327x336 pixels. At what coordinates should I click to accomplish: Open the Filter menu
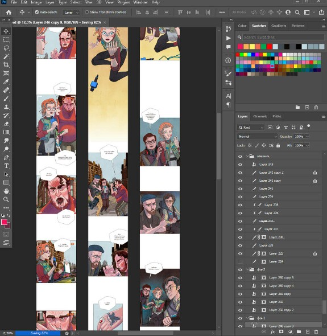(88, 2)
